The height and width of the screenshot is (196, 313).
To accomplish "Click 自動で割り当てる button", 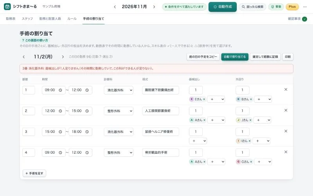I will 235,57.
